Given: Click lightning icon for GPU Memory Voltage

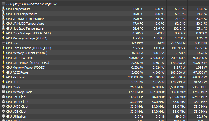Looking at the screenshot, I should point(3,38).
